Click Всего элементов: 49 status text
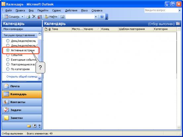The height and width of the screenshot is (137, 183). click(x=40, y=133)
